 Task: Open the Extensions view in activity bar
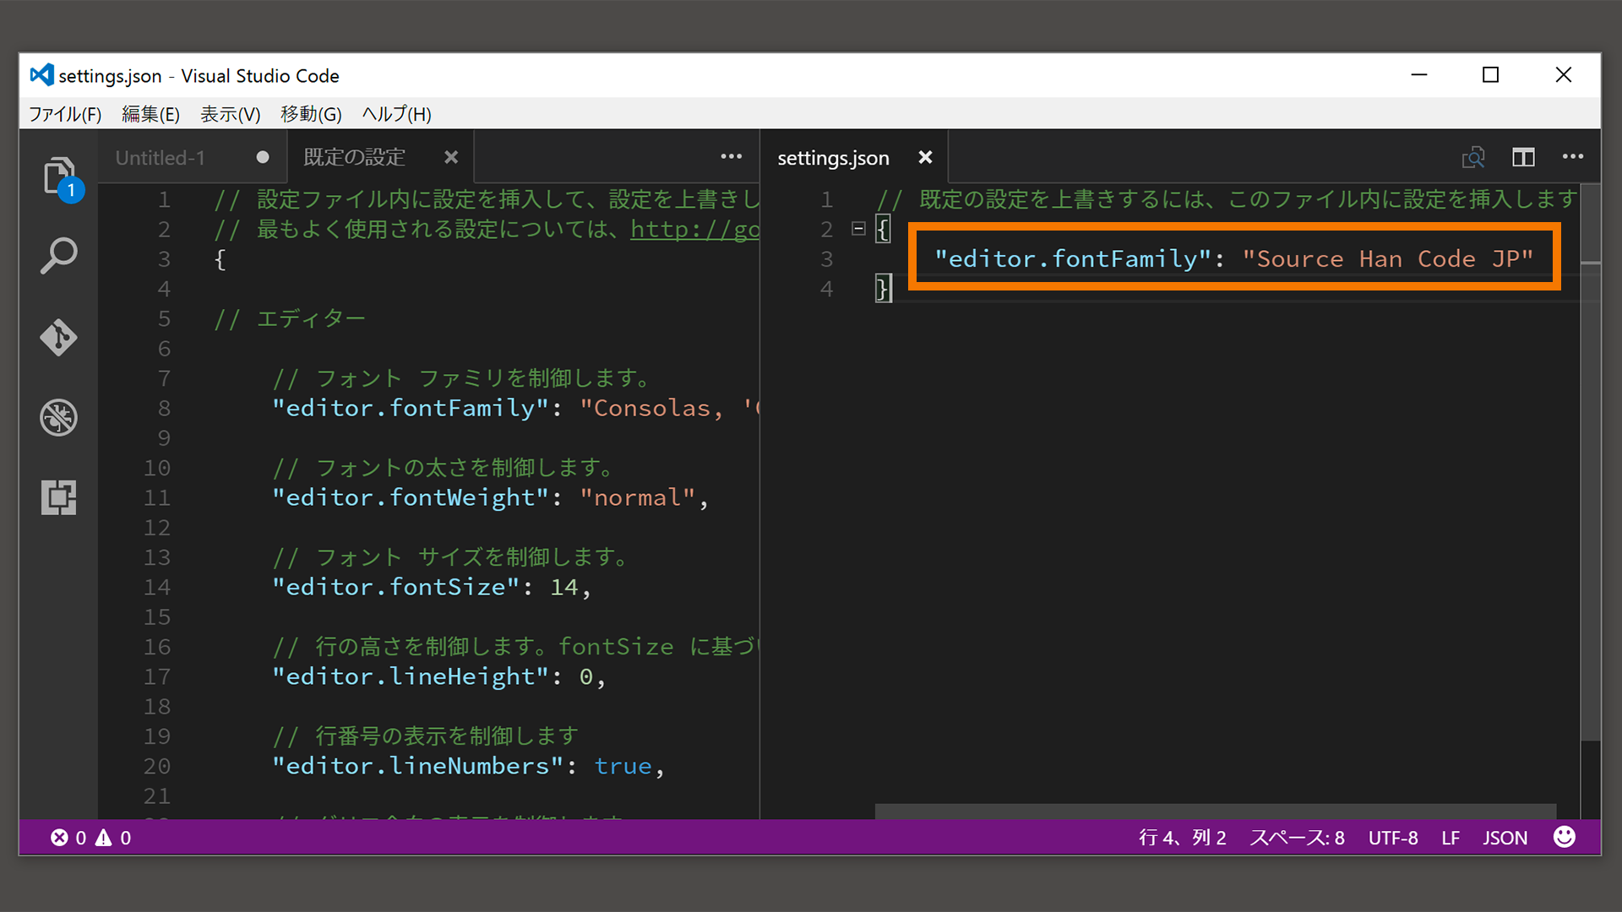(x=58, y=497)
